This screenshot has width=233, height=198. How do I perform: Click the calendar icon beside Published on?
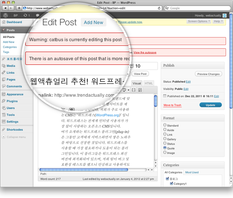[x=165, y=96]
